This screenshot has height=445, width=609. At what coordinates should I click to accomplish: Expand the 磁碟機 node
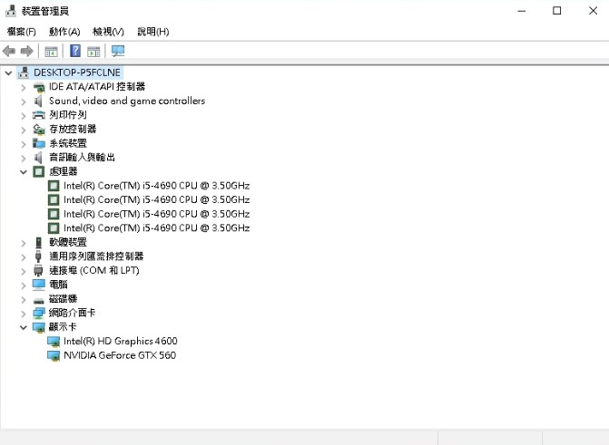point(24,299)
